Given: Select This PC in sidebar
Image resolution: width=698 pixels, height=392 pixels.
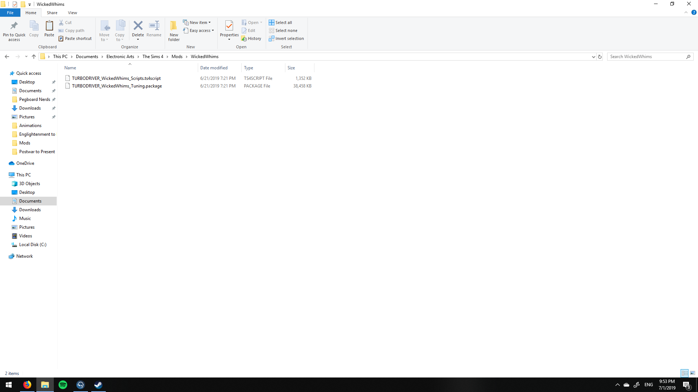Looking at the screenshot, I should coord(23,175).
